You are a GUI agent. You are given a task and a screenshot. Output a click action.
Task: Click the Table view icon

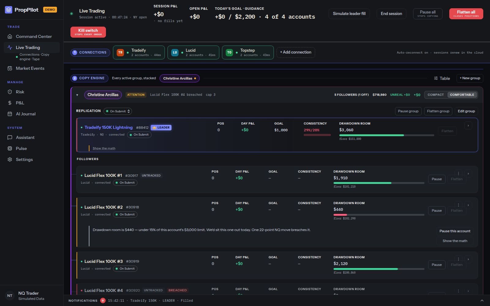436,78
